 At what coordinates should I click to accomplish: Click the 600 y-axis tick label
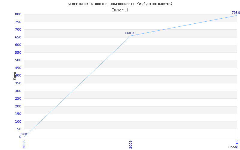pyautogui.click(x=18, y=45)
